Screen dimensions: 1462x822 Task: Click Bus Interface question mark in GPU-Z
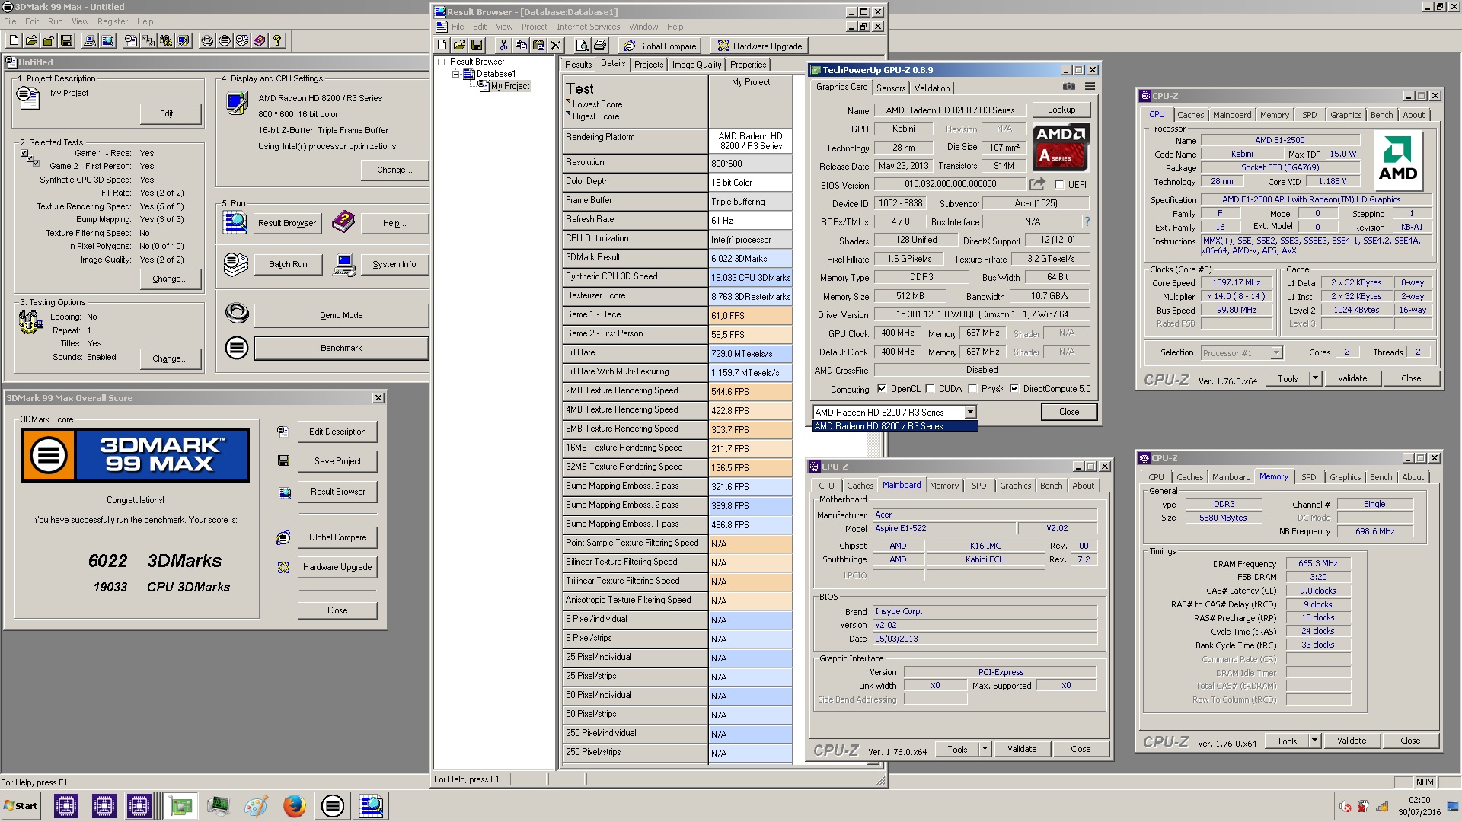1087,222
